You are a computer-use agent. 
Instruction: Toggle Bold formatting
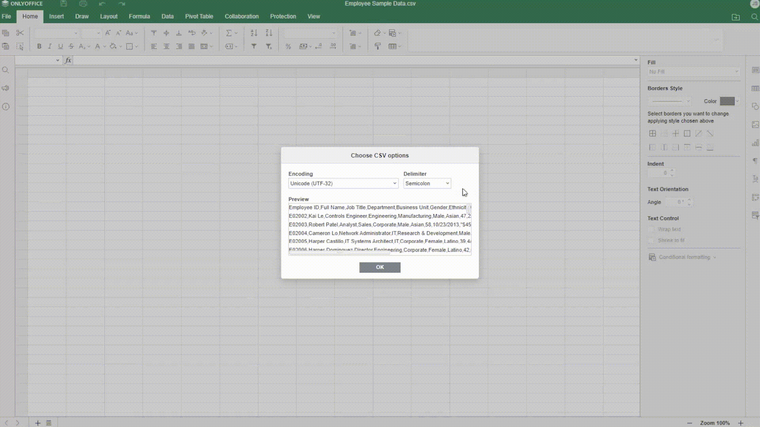pos(39,46)
